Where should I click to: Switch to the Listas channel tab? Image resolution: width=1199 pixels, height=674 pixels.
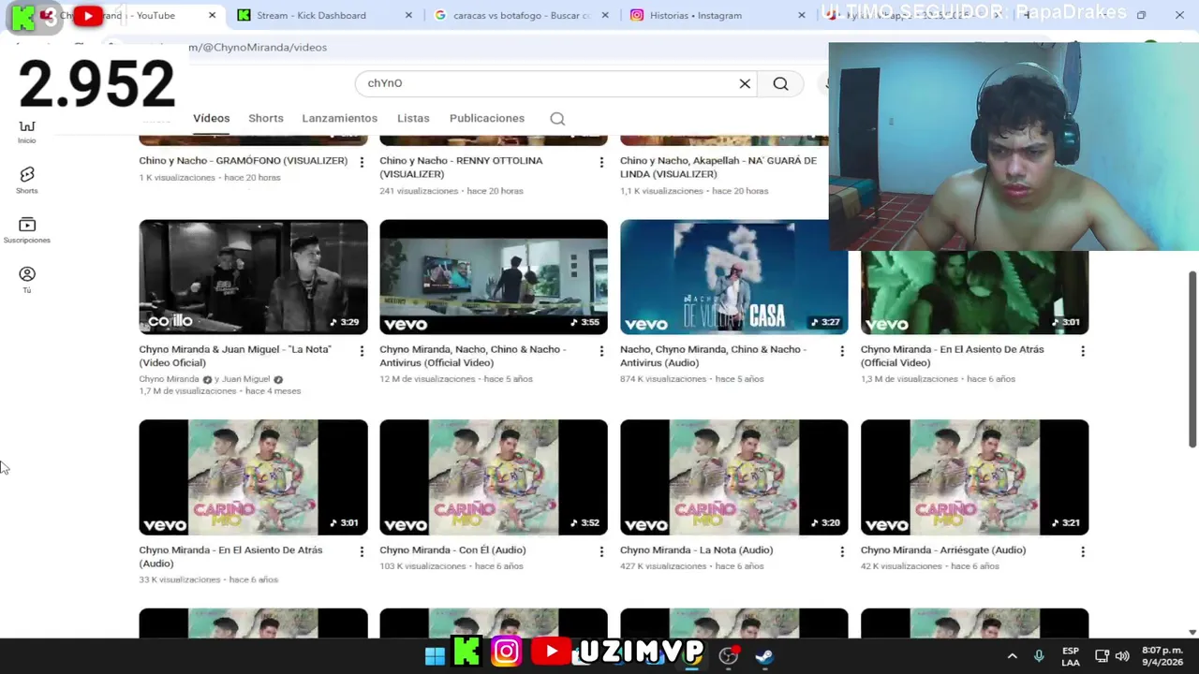(x=413, y=119)
